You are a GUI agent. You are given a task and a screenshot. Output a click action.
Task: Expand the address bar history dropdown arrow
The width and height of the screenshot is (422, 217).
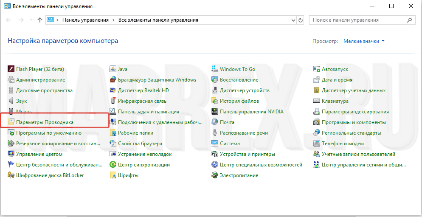pos(293,20)
